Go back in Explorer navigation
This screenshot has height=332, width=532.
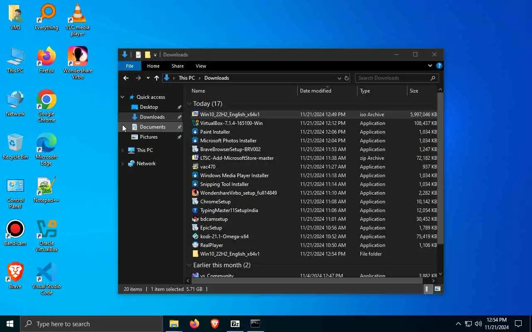point(126,78)
